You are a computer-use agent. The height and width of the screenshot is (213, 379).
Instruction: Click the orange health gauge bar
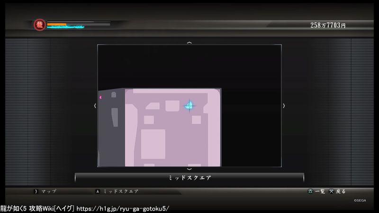[x=57, y=23]
